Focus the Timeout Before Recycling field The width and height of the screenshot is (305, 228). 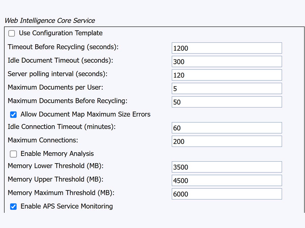pos(227,48)
